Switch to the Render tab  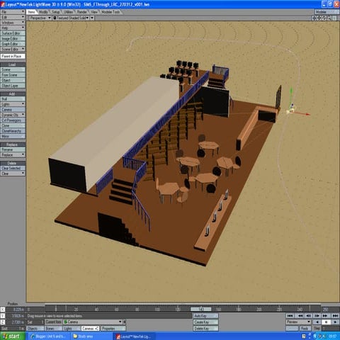coord(81,12)
